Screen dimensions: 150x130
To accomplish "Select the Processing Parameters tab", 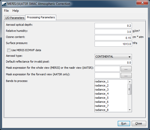I will pyautogui.click(x=41, y=17).
